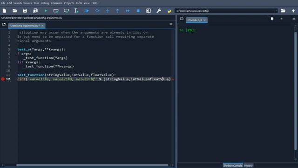Click line number 11 in gutter
The width and height of the screenshot is (298, 168).
pyautogui.click(x=8, y=75)
